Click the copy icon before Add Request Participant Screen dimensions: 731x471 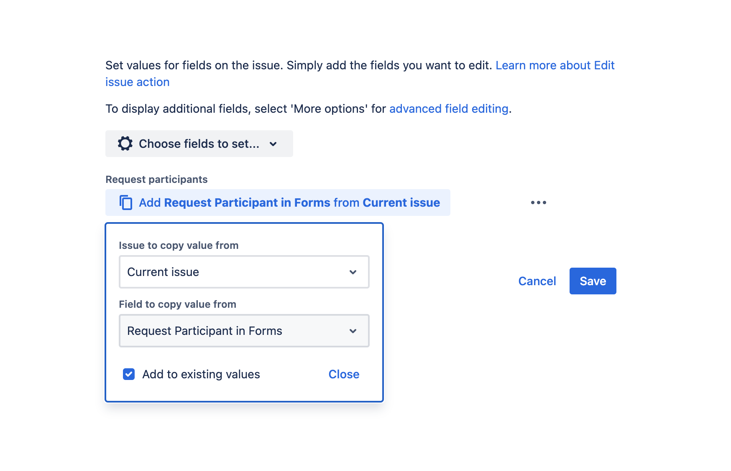pyautogui.click(x=126, y=203)
